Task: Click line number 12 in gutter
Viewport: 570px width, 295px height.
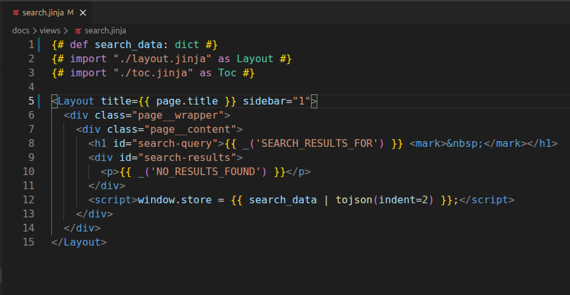Action: click(x=28, y=199)
